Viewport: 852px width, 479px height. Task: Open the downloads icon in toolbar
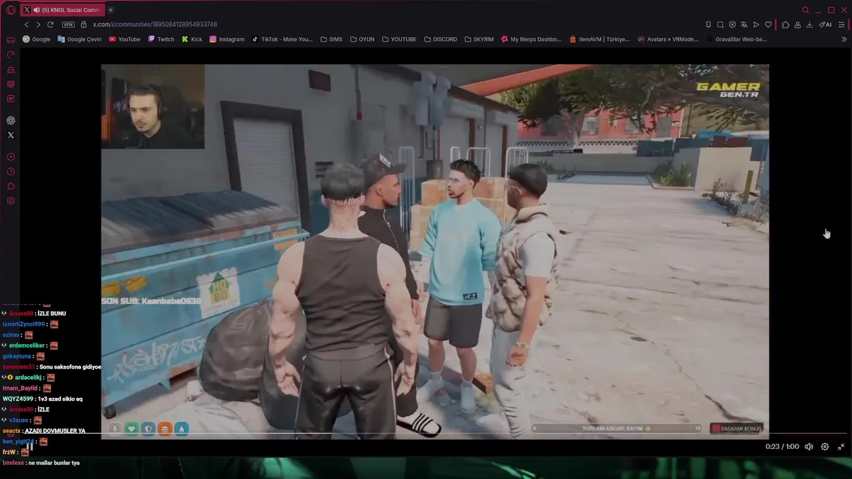pyautogui.click(x=809, y=25)
